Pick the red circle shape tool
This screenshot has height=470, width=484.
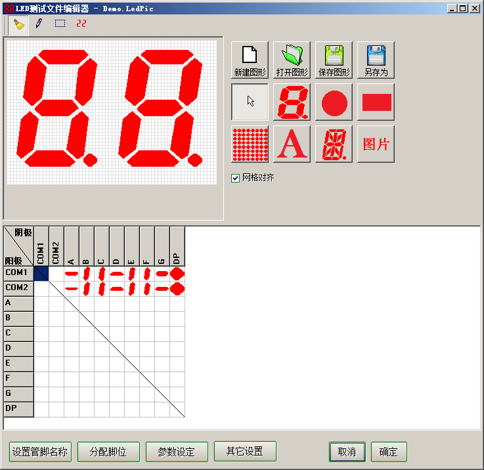tap(334, 102)
